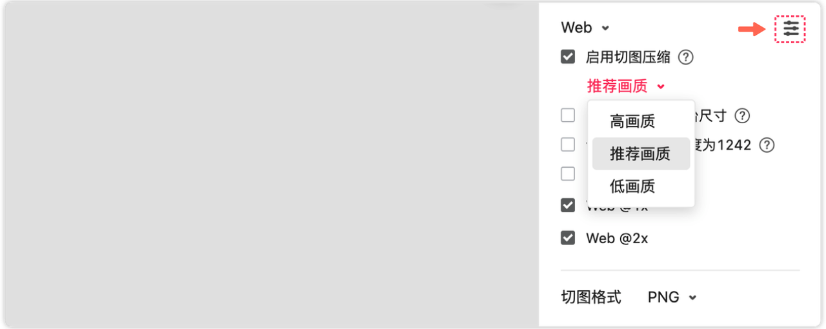Click the 切图格式 label
Screen dimensions: 826x329
click(591, 297)
